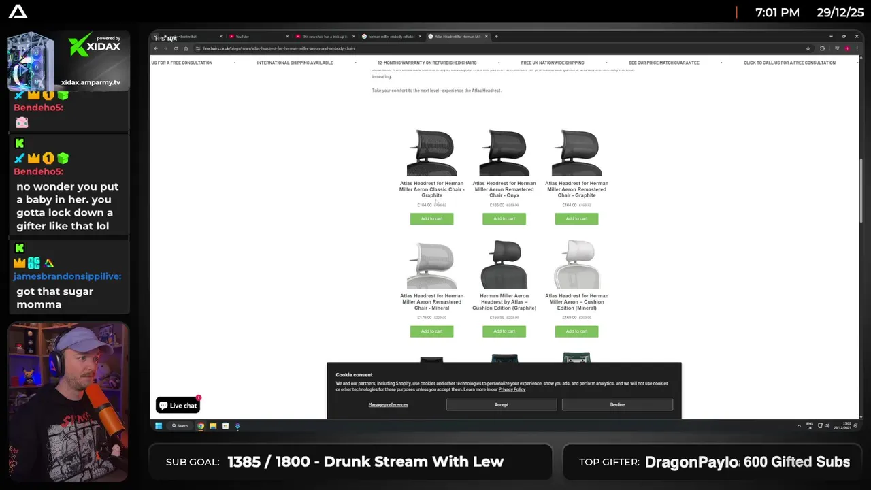The image size is (871, 490).
Task: Open the Chrome extensions puzzle icon
Action: pos(822,48)
